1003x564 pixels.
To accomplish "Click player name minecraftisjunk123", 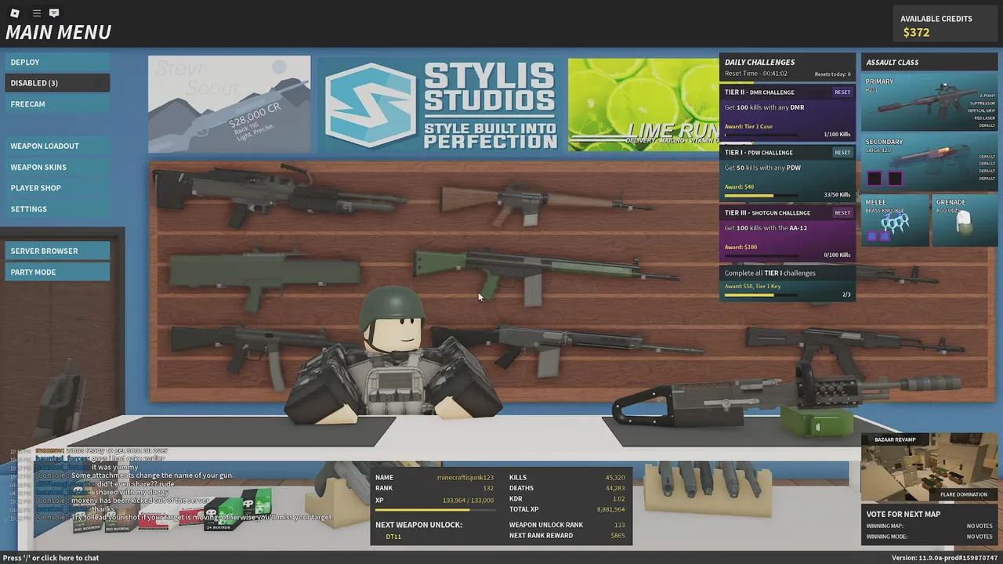I will 465,477.
